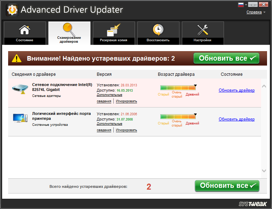Select the Логический интерфейс порта принтера name
Image resolution: width=272 pixels, height=209 pixels.
coord(61,116)
